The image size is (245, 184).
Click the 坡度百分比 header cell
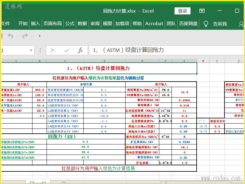(x=217, y=121)
